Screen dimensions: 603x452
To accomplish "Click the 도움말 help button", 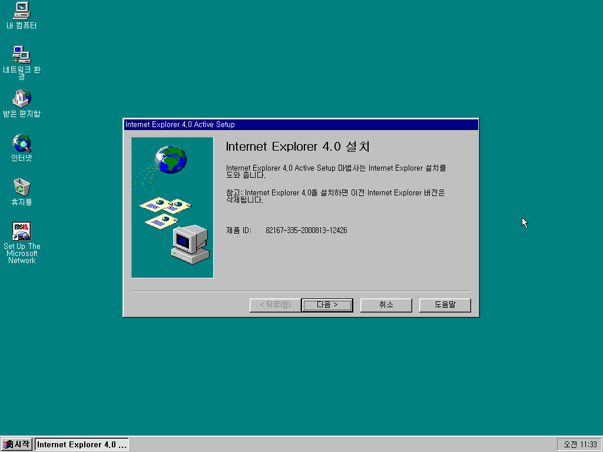I will [445, 305].
